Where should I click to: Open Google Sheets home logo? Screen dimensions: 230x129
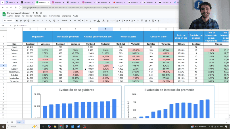[x=4, y=14]
